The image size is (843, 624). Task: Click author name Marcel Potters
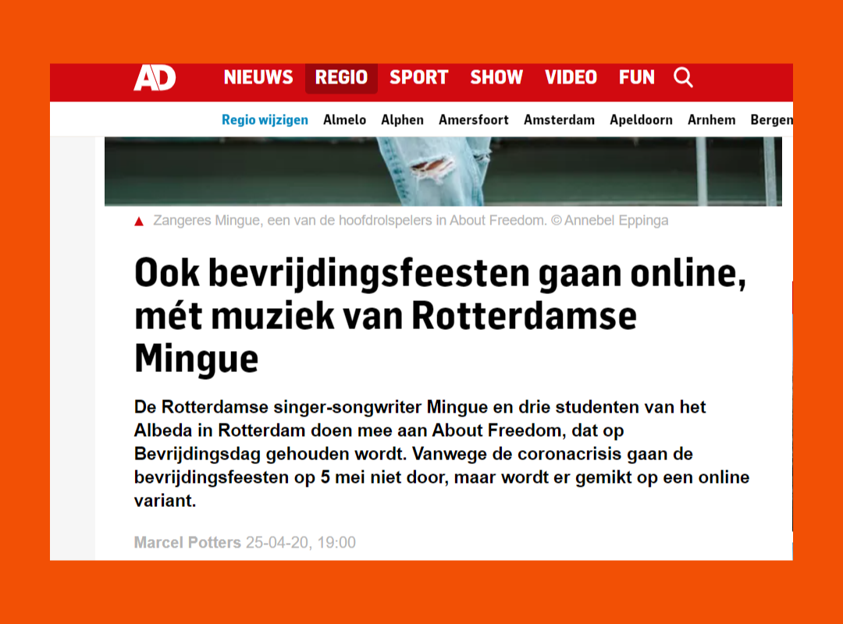[187, 543]
